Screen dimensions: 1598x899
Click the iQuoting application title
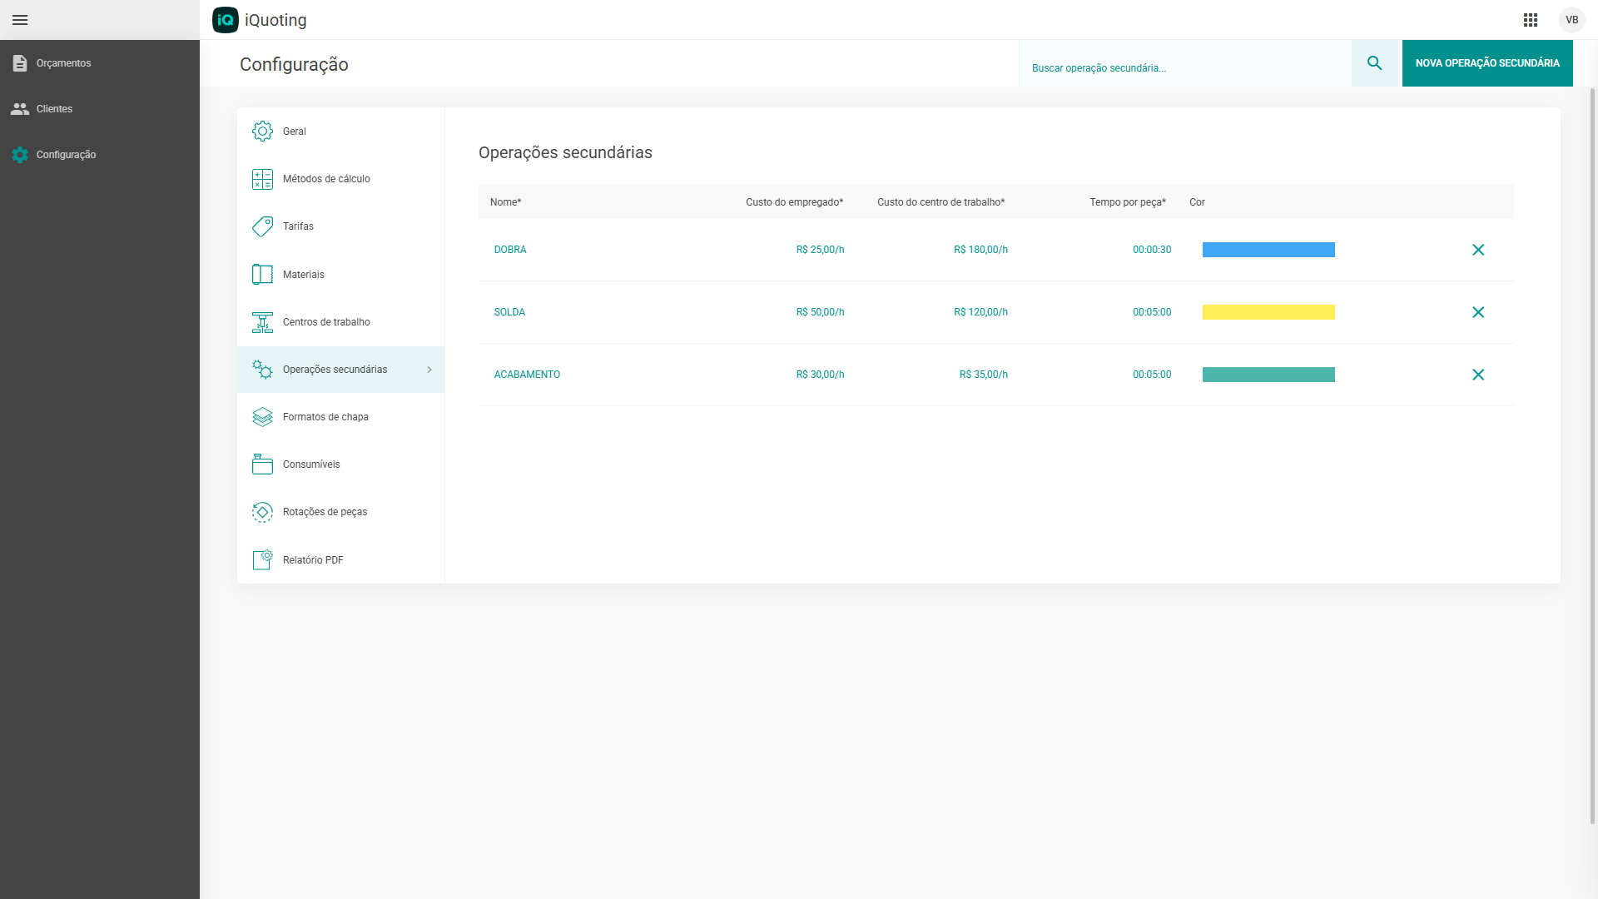(275, 20)
